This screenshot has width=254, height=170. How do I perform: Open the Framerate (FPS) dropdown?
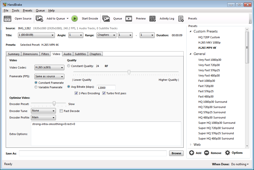tap(49, 76)
